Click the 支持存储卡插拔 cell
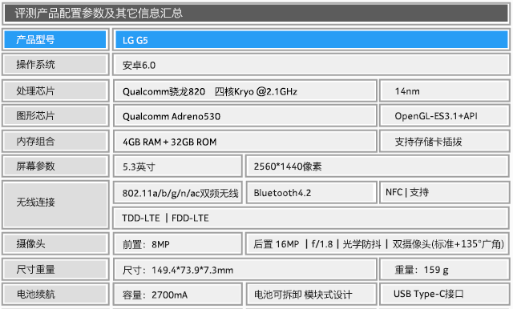This screenshot has width=513, height=309. pos(445,141)
